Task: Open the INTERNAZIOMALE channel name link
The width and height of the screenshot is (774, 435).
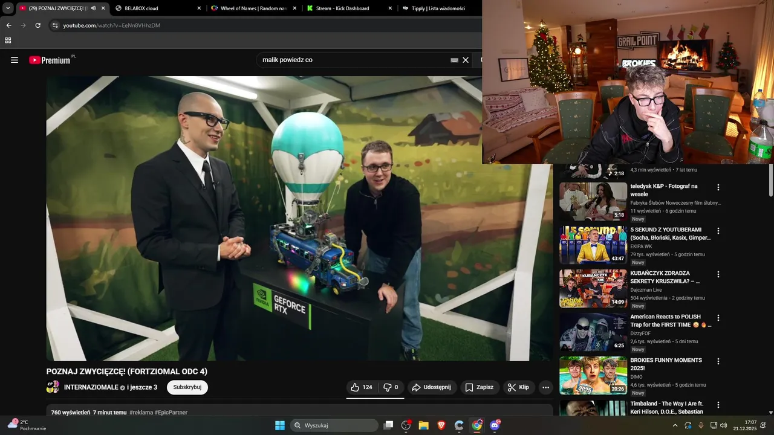Action: pyautogui.click(x=91, y=387)
